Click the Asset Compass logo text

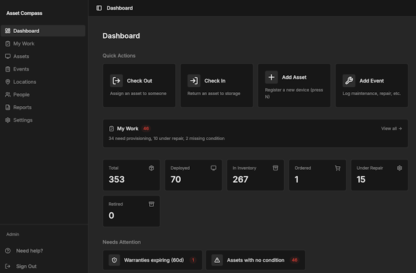[24, 13]
